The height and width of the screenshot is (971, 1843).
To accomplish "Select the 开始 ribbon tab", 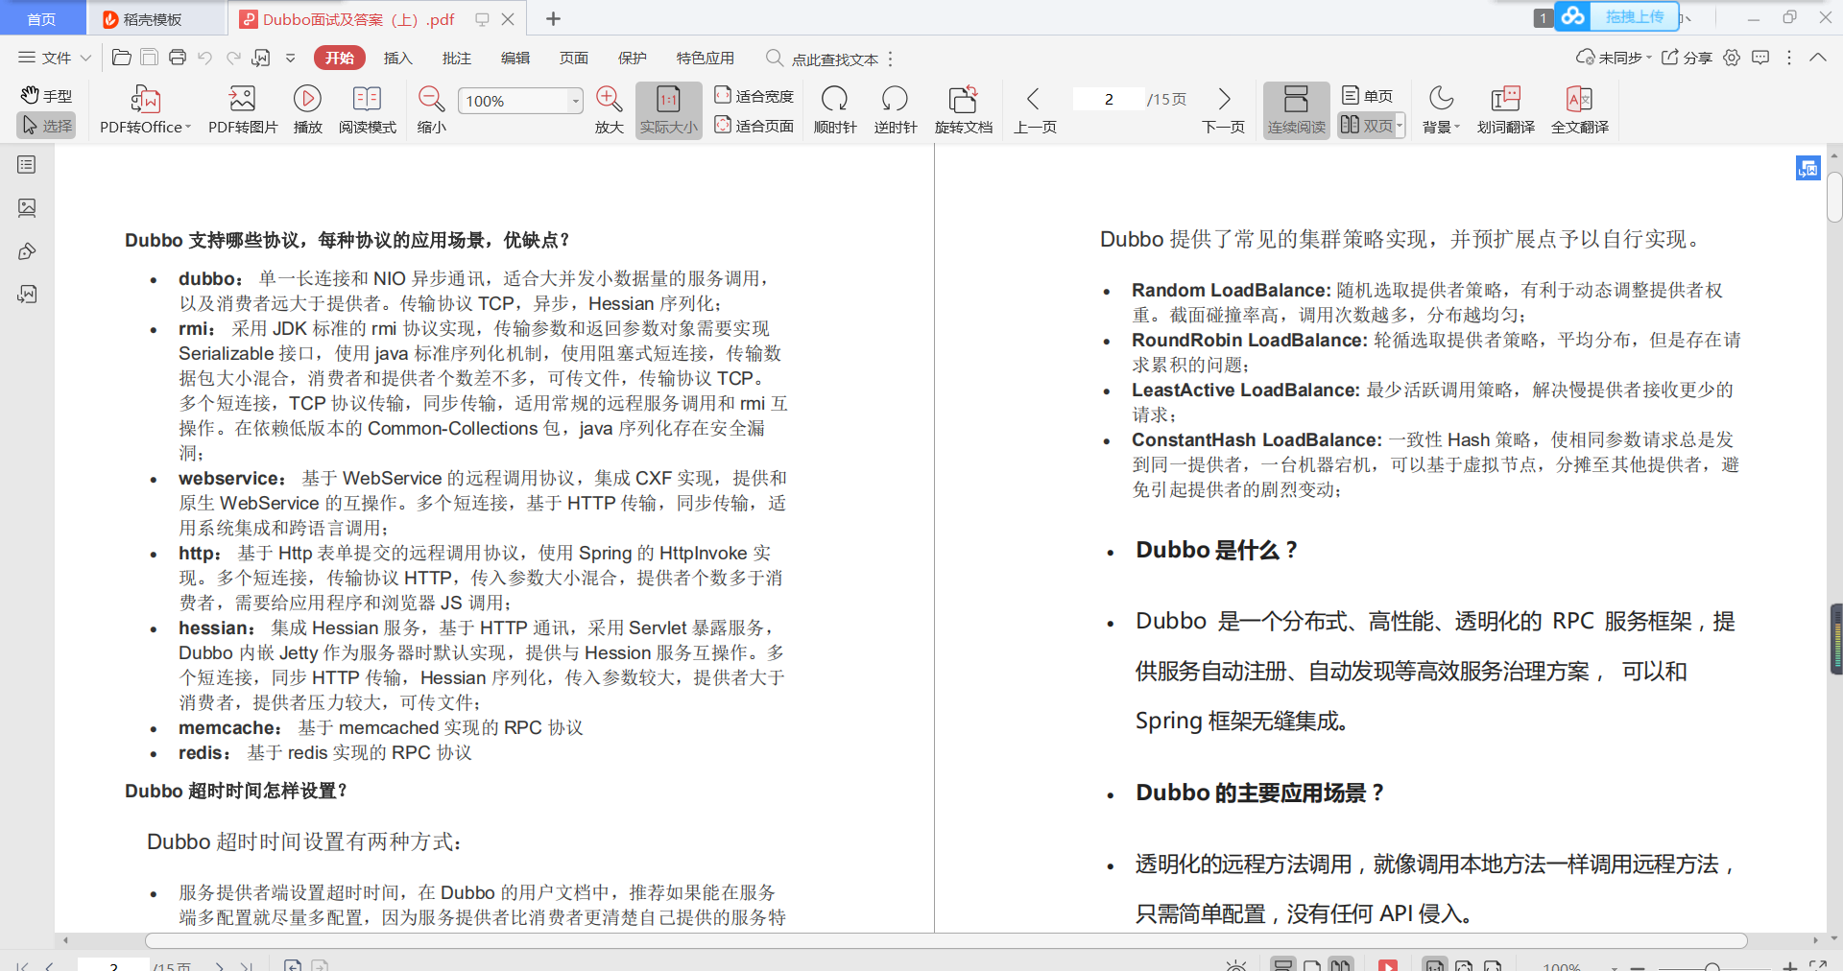I will [x=340, y=58].
